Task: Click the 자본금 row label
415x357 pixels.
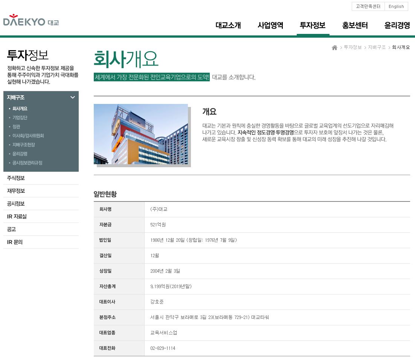Action: (105, 224)
